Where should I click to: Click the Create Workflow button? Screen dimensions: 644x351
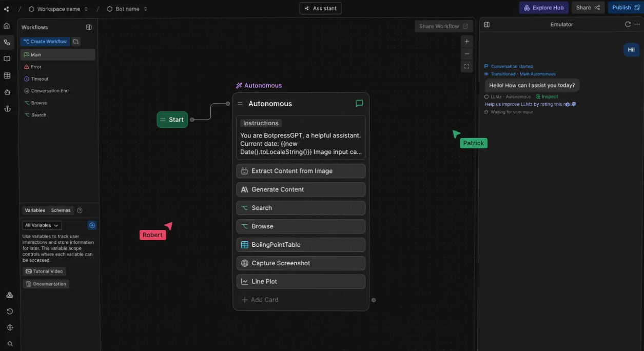(x=45, y=42)
